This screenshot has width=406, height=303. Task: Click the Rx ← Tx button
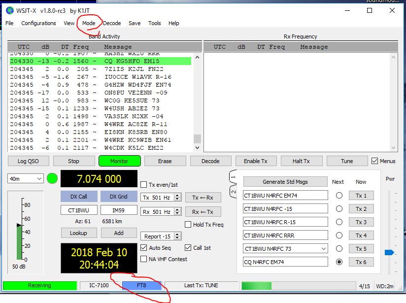(x=203, y=212)
